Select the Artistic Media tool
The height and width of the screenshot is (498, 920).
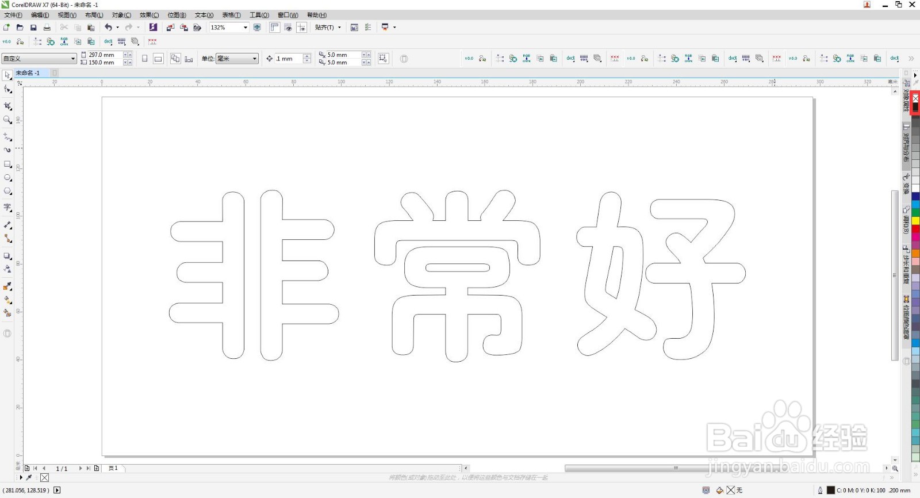7,150
